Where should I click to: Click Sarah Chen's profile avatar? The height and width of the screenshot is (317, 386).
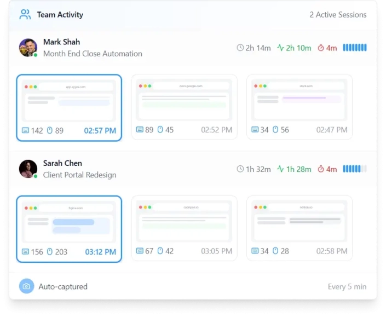(28, 169)
